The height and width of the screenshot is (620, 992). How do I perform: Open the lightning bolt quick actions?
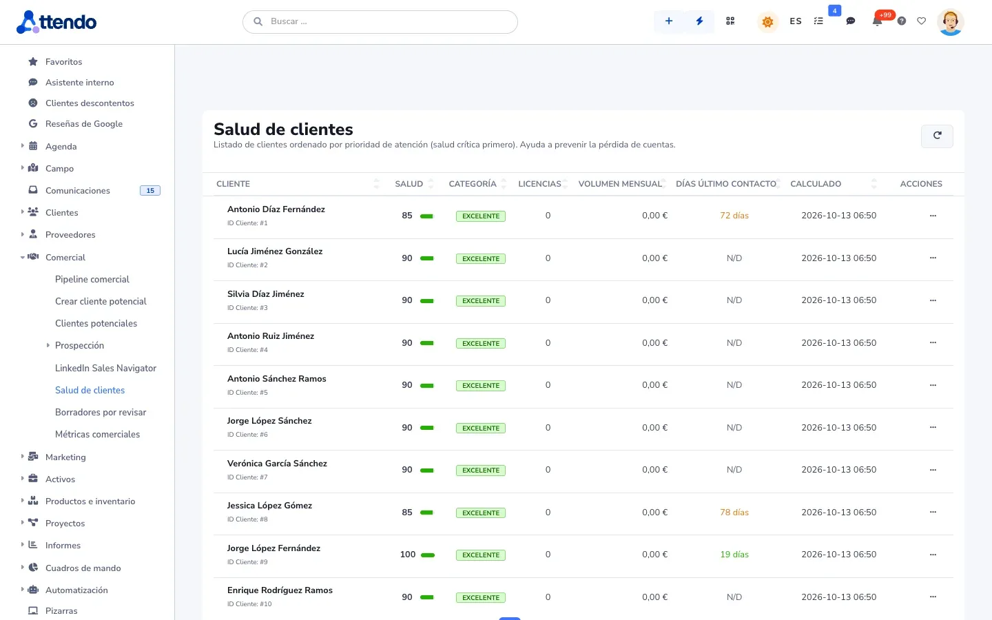699,21
